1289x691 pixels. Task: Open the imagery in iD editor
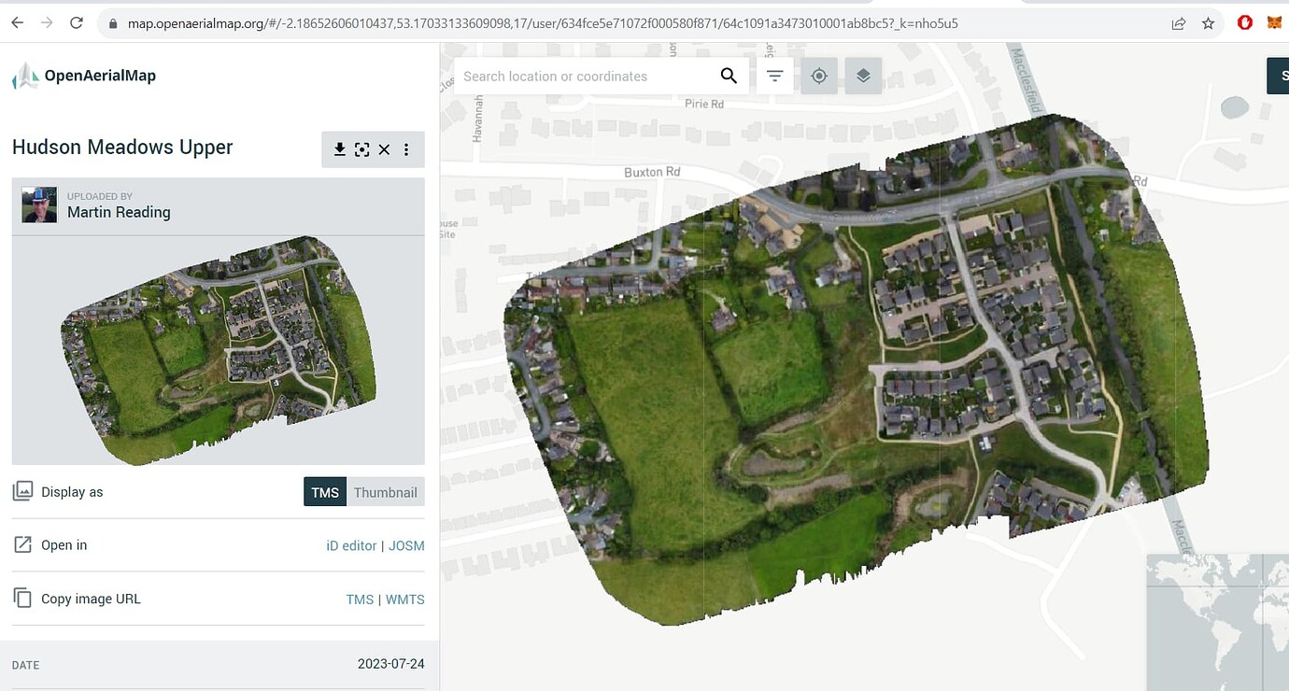pos(351,544)
